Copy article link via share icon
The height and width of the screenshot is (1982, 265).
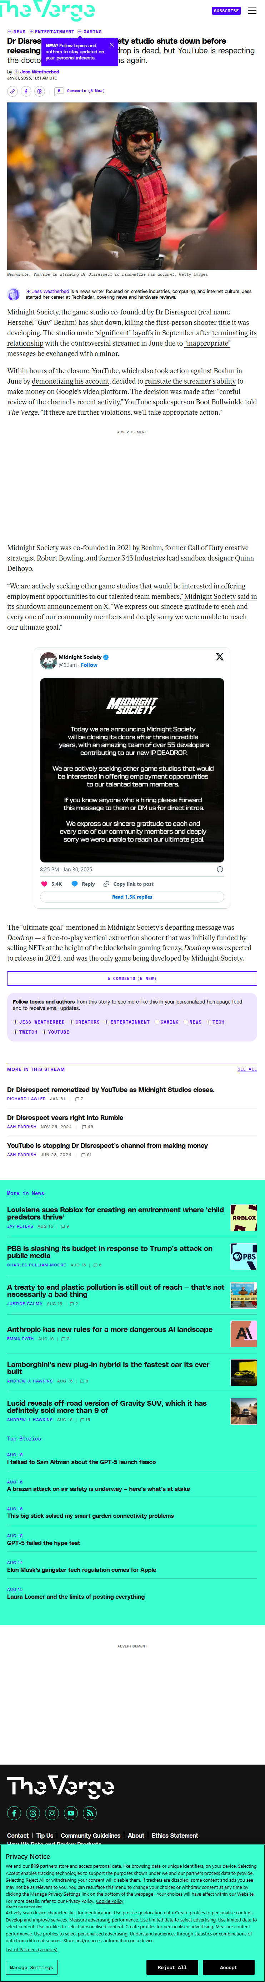12,91
